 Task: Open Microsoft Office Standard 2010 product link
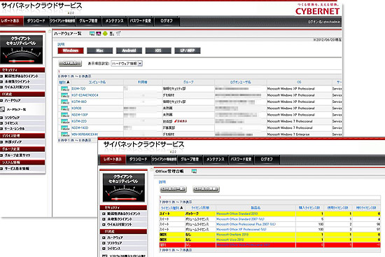click(x=237, y=214)
